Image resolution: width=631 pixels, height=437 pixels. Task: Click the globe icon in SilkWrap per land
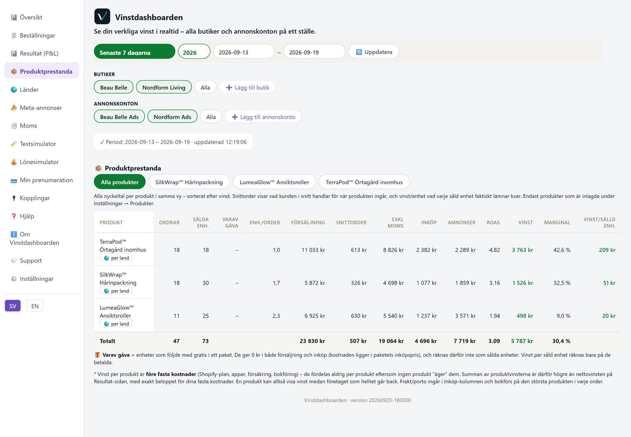click(107, 291)
